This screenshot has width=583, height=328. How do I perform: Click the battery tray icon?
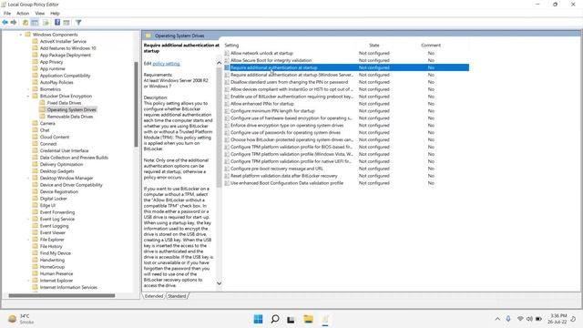tap(538, 319)
